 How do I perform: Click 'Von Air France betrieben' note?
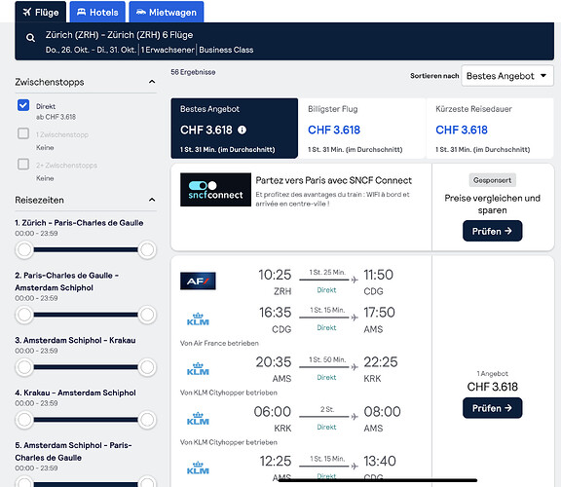tap(219, 343)
